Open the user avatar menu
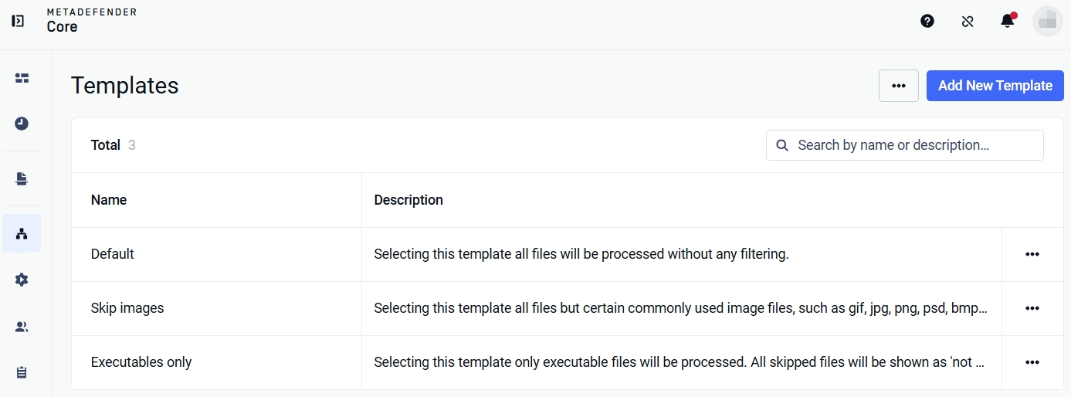Screen dimensions: 1071x397 coord(1048,22)
